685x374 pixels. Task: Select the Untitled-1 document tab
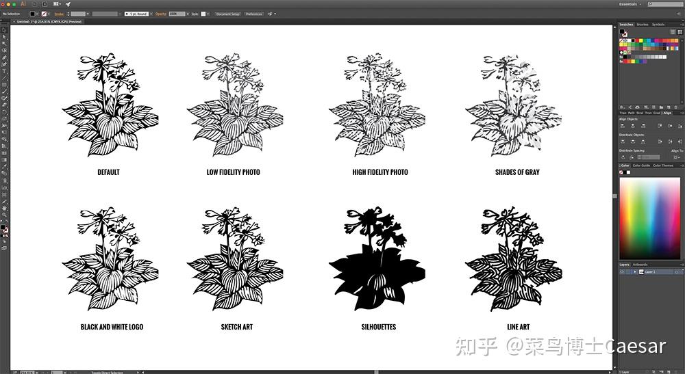point(48,21)
